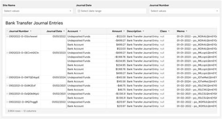Screen dimensions: 222x119
Task: Select the 01/01/2023 journal date cell
Action: [59, 53]
